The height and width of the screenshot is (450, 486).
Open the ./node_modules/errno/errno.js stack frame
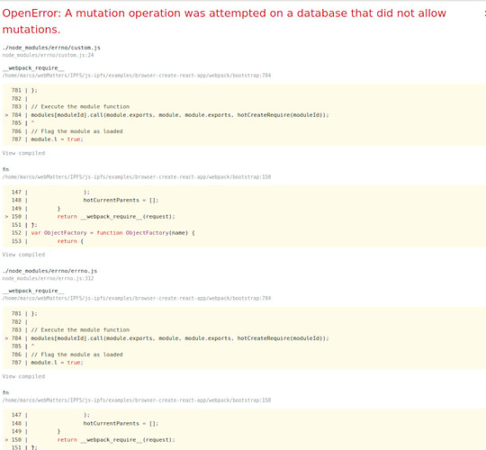49,271
